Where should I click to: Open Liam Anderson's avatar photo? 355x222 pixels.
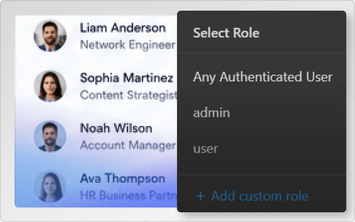50,36
